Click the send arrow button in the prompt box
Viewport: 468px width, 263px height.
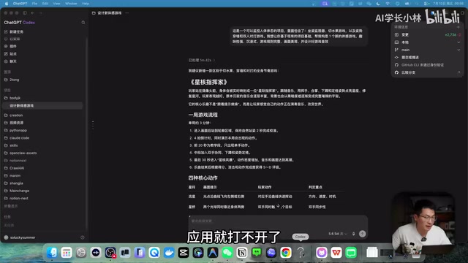tap(363, 234)
